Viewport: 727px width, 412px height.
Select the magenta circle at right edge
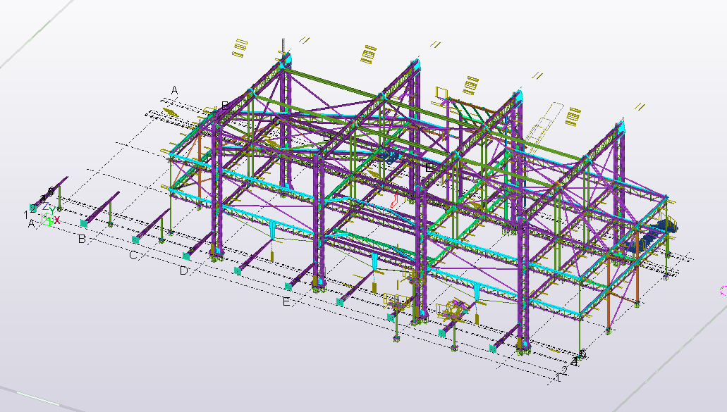tap(723, 289)
